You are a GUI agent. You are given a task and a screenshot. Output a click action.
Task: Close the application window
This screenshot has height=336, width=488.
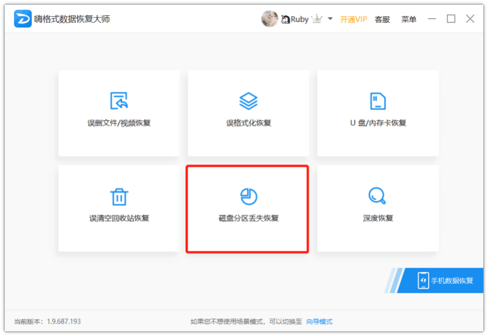click(x=470, y=19)
